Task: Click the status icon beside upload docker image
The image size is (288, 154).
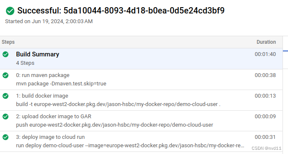Action: 5,117
